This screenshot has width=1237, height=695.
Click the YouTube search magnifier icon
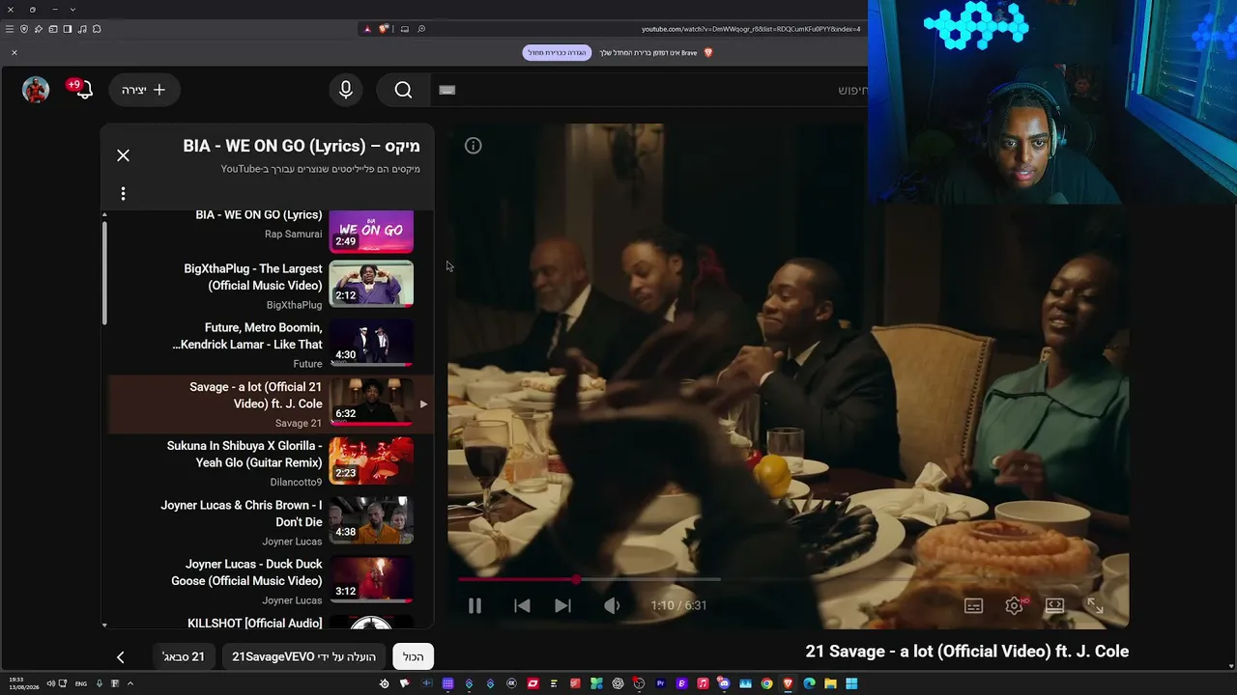pyautogui.click(x=403, y=90)
